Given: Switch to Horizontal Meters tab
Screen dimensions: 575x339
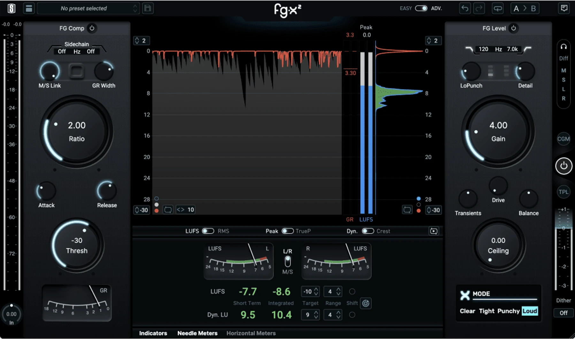Looking at the screenshot, I should point(251,333).
